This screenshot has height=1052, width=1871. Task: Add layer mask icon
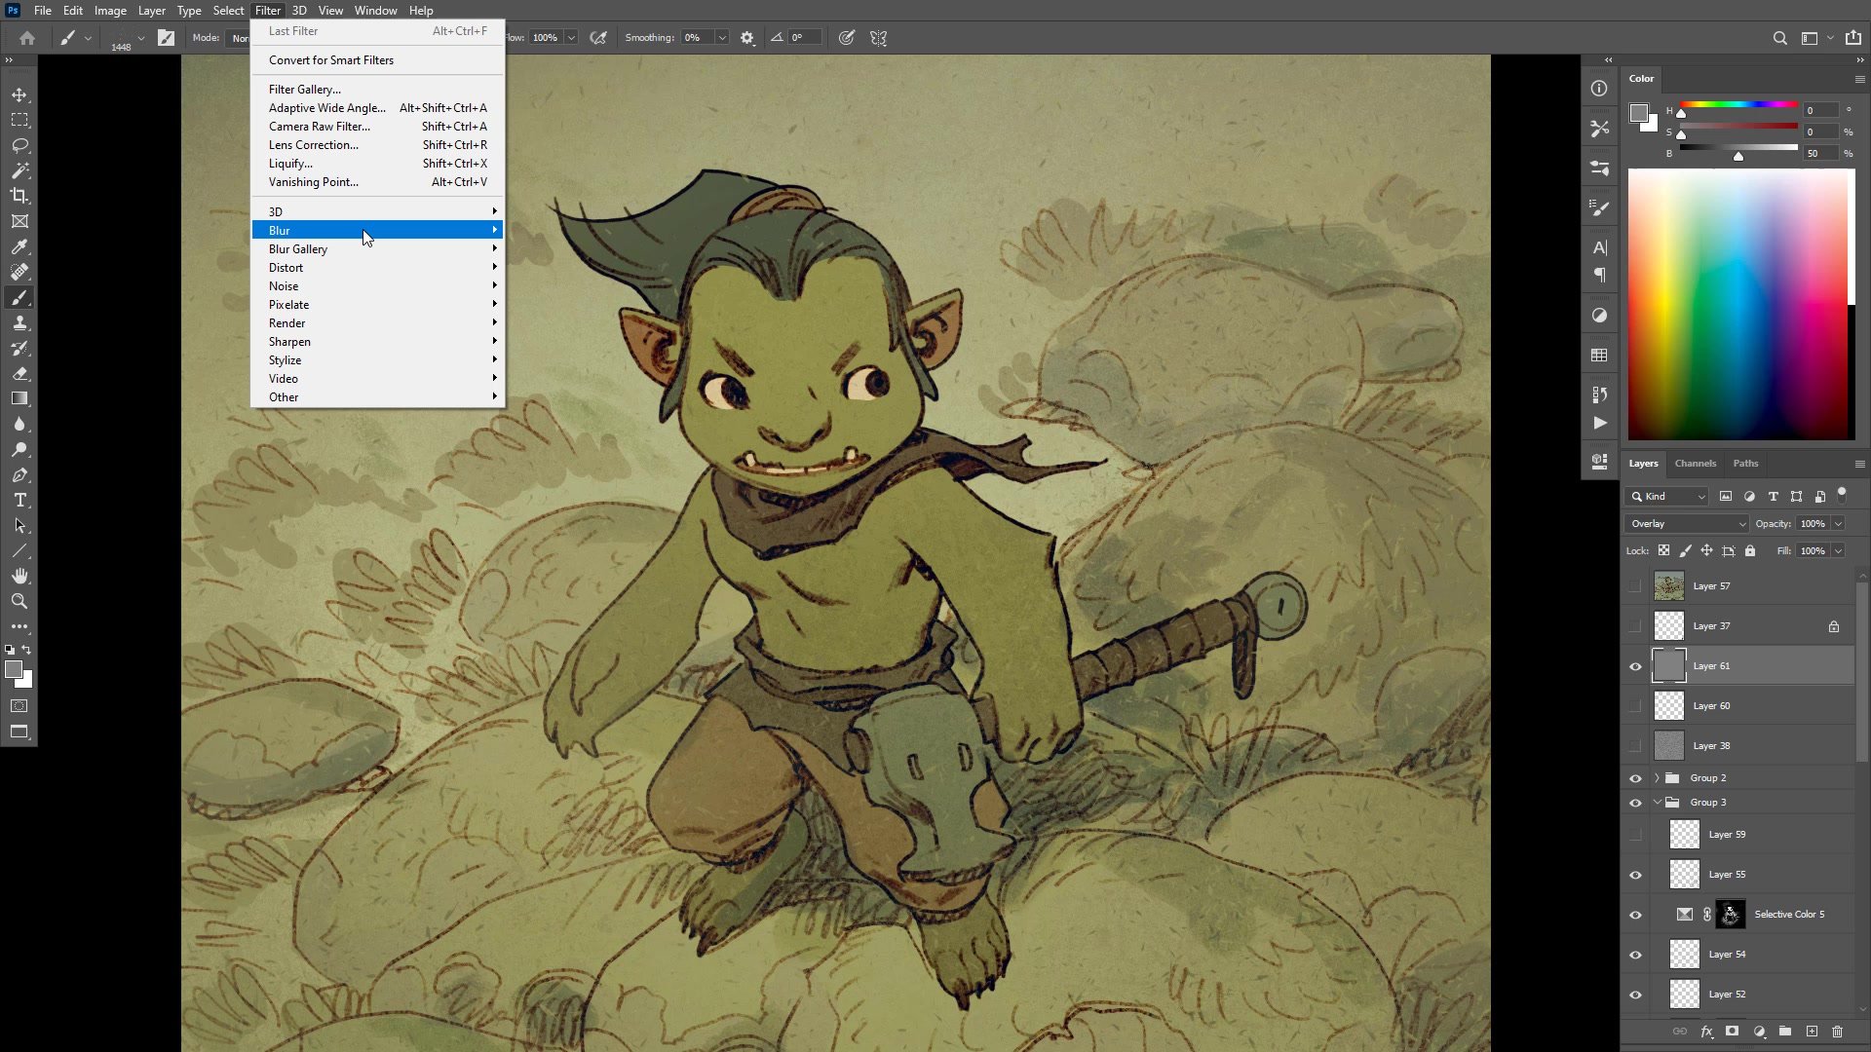coord(1732,1032)
